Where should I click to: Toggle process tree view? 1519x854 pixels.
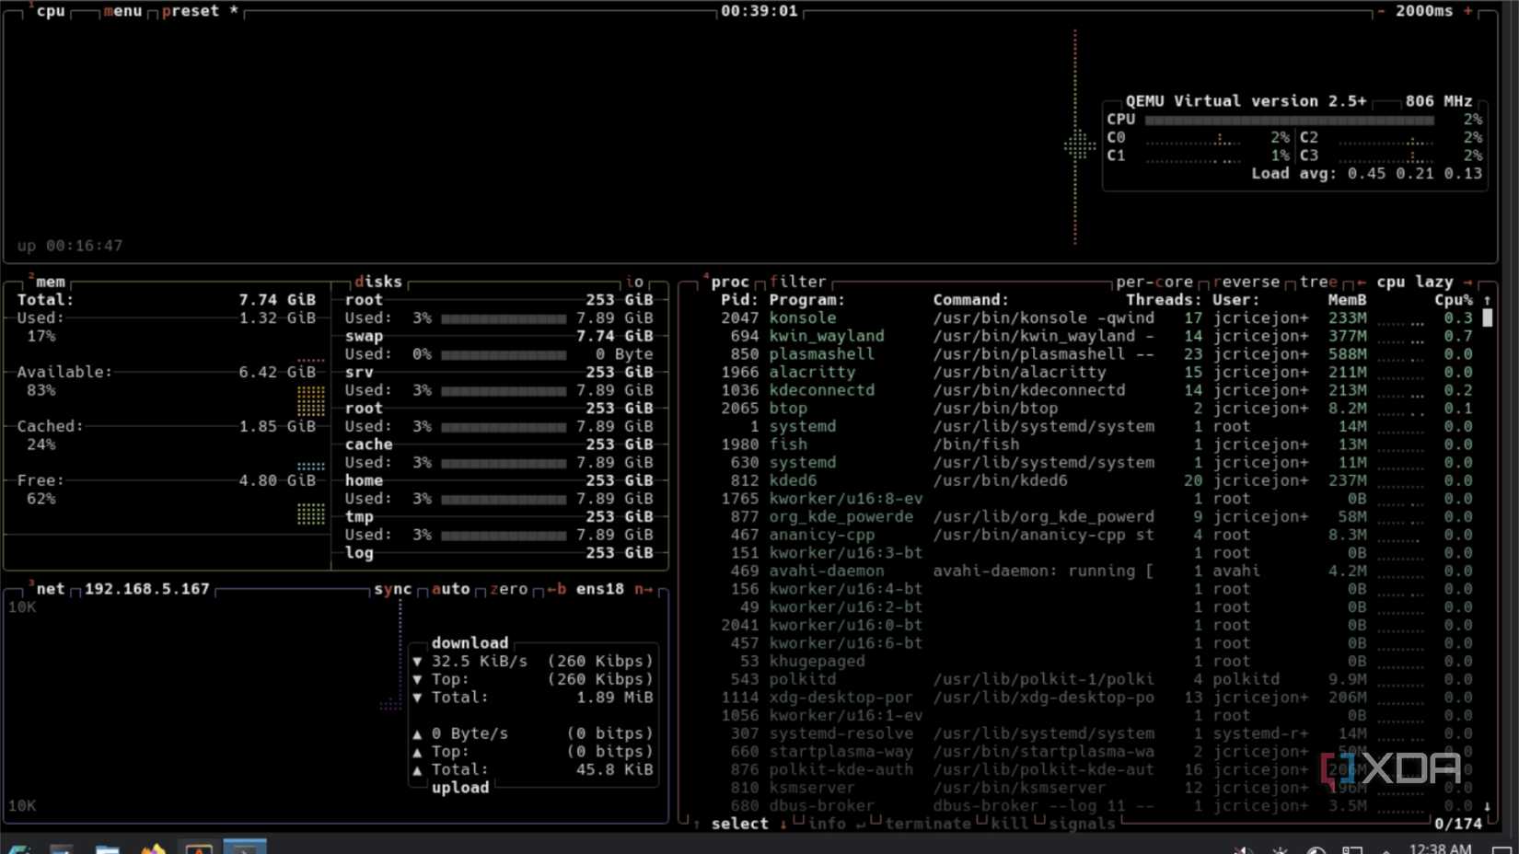coord(1318,282)
